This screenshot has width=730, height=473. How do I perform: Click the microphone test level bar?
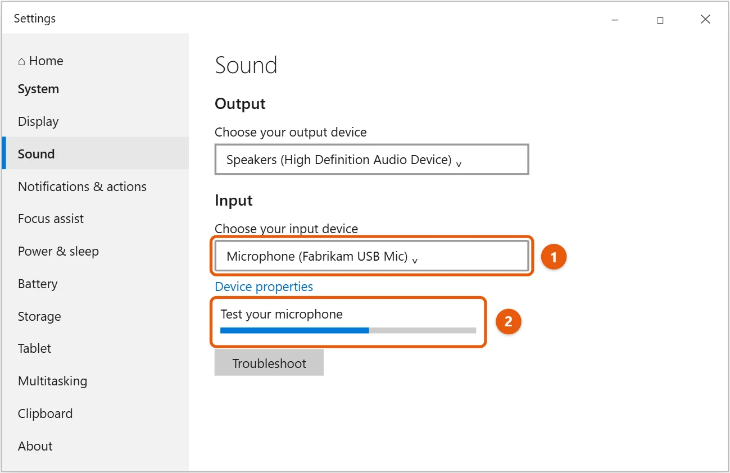tap(348, 330)
